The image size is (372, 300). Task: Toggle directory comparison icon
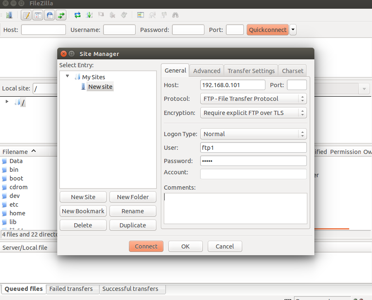point(152,15)
